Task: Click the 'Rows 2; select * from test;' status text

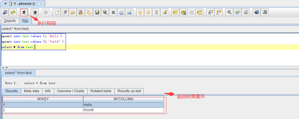Action: (x=31, y=83)
